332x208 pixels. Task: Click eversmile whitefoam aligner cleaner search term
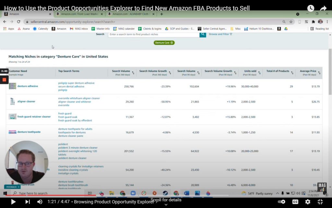pyautogui.click(x=79, y=98)
